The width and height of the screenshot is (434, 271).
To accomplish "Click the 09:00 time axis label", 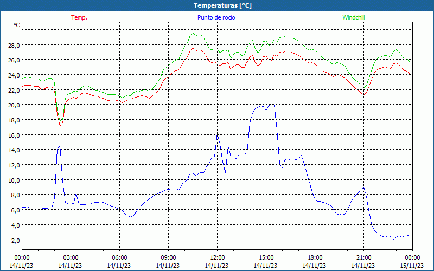I will (168, 258).
